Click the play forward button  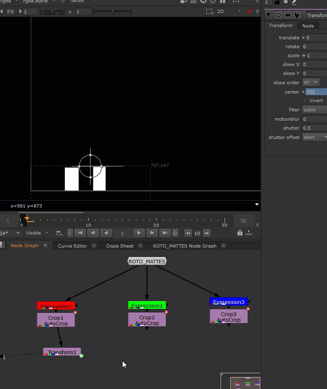click(x=139, y=233)
